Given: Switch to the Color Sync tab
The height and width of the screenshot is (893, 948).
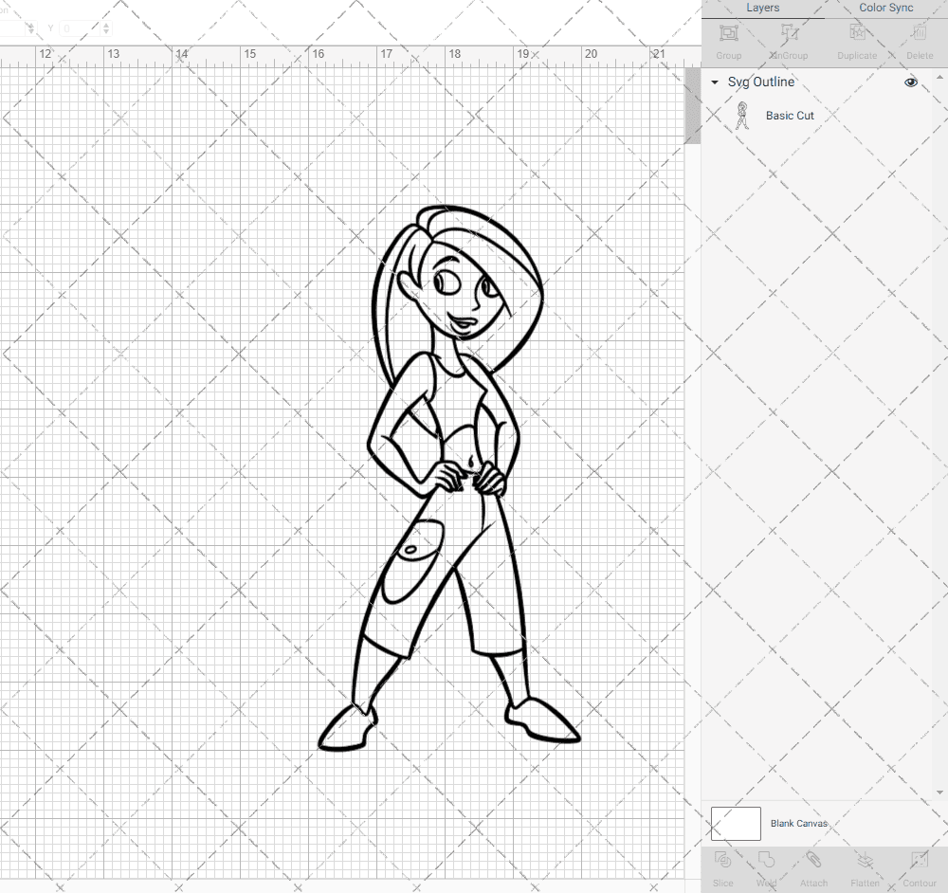Looking at the screenshot, I should point(885,8).
